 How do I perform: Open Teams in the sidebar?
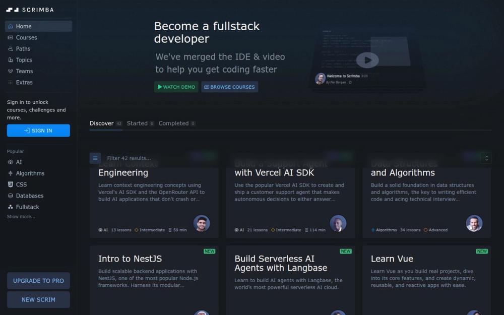(x=38, y=72)
